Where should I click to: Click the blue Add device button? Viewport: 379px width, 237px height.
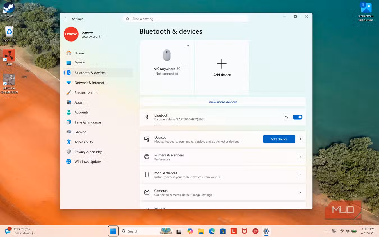279,139
